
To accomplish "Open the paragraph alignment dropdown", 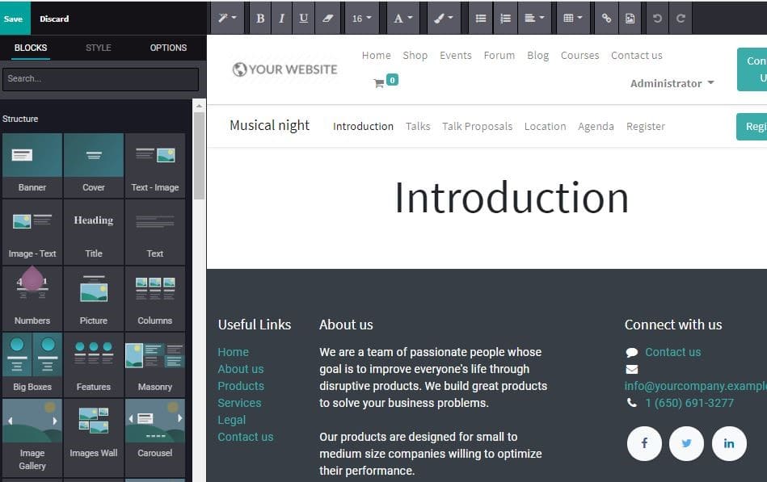I will pos(534,19).
